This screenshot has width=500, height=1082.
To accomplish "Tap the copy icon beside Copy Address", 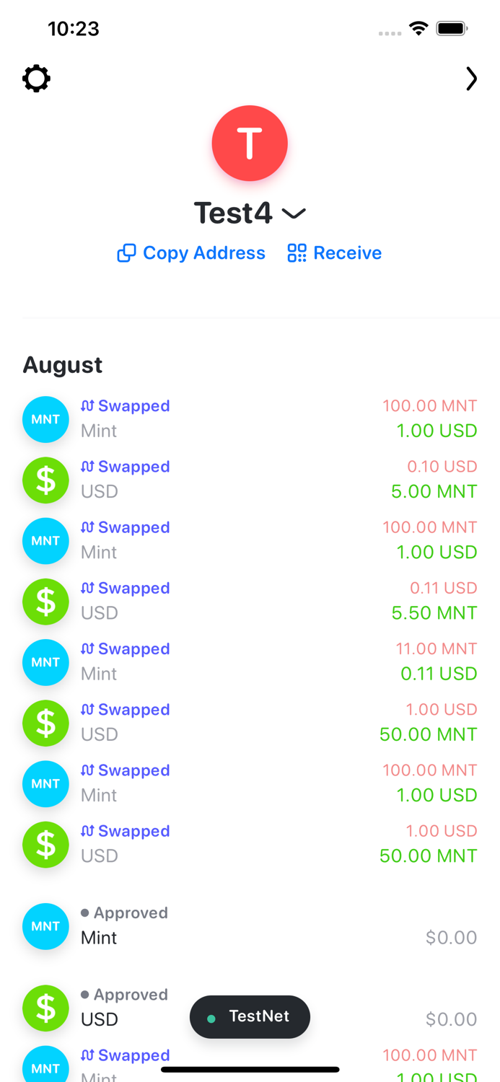I will click(126, 253).
